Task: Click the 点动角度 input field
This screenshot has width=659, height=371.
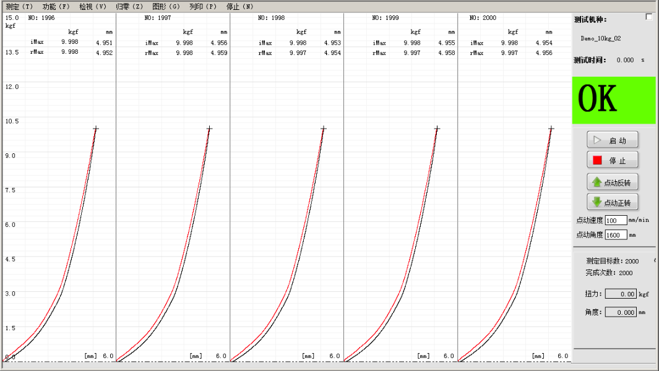Action: 616,235
